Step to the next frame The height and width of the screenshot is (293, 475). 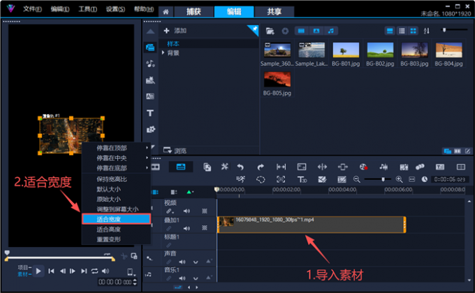(73, 271)
